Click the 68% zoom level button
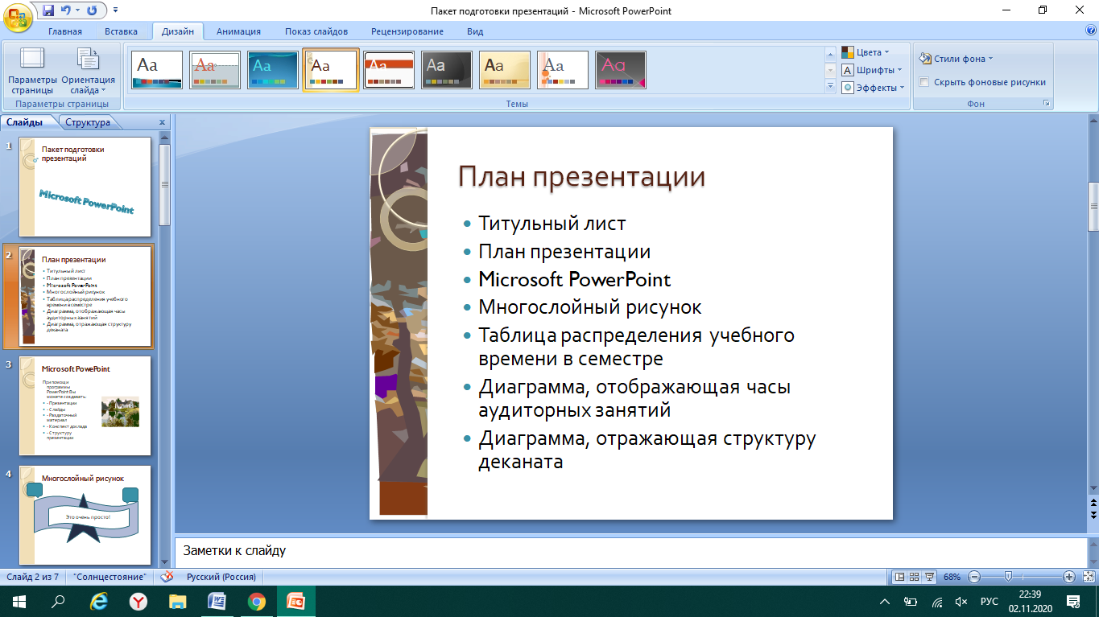The image size is (1099, 617). (952, 577)
